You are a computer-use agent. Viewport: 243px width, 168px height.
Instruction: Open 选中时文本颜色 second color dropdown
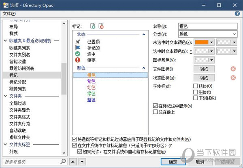click(x=227, y=51)
